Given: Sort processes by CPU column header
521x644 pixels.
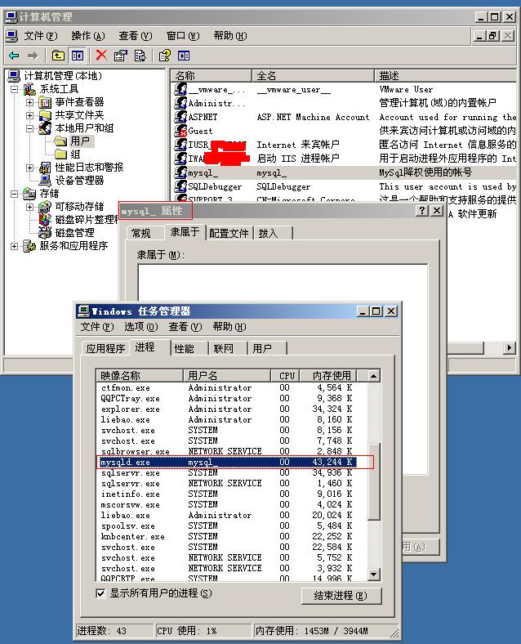Looking at the screenshot, I should click(286, 375).
